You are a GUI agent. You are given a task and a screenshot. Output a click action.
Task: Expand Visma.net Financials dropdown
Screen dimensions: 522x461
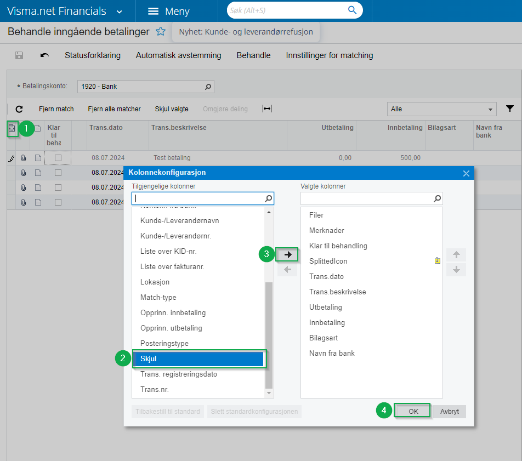tap(119, 12)
